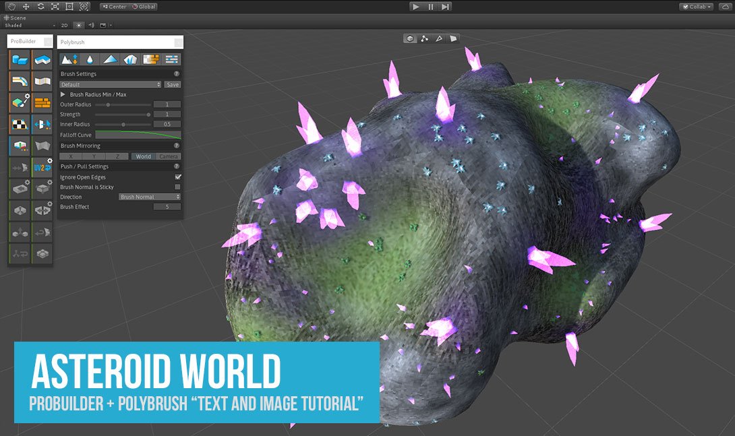Click the ProBuilder UV2 generate icon
The image size is (735, 436).
coord(42,167)
